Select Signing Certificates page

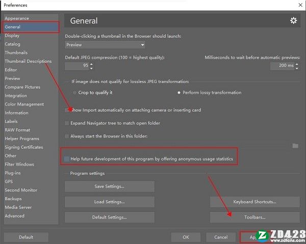coord(24,147)
